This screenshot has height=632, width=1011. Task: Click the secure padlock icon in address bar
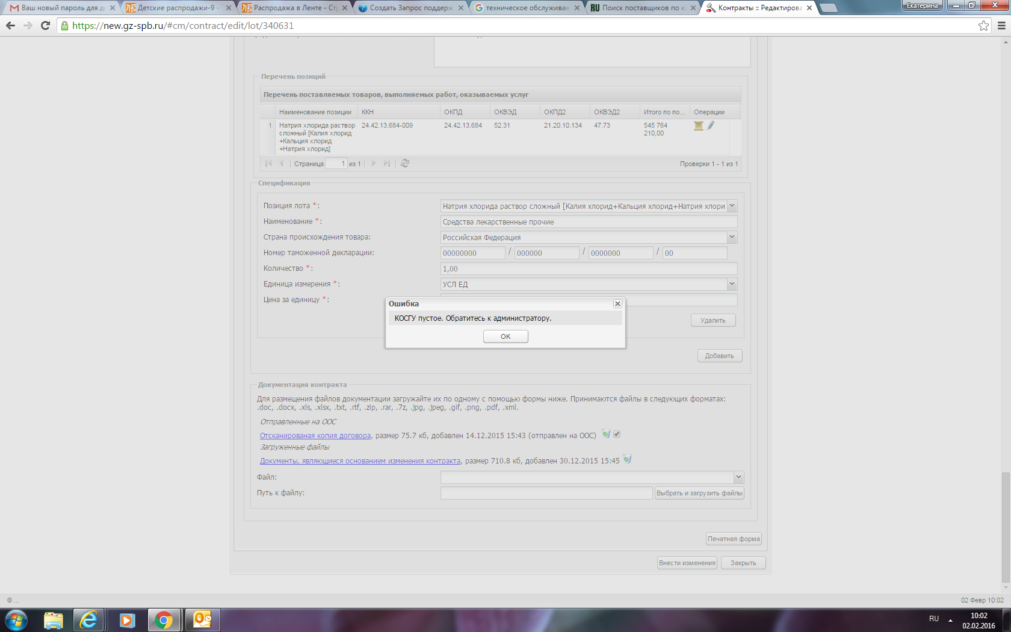click(x=65, y=25)
